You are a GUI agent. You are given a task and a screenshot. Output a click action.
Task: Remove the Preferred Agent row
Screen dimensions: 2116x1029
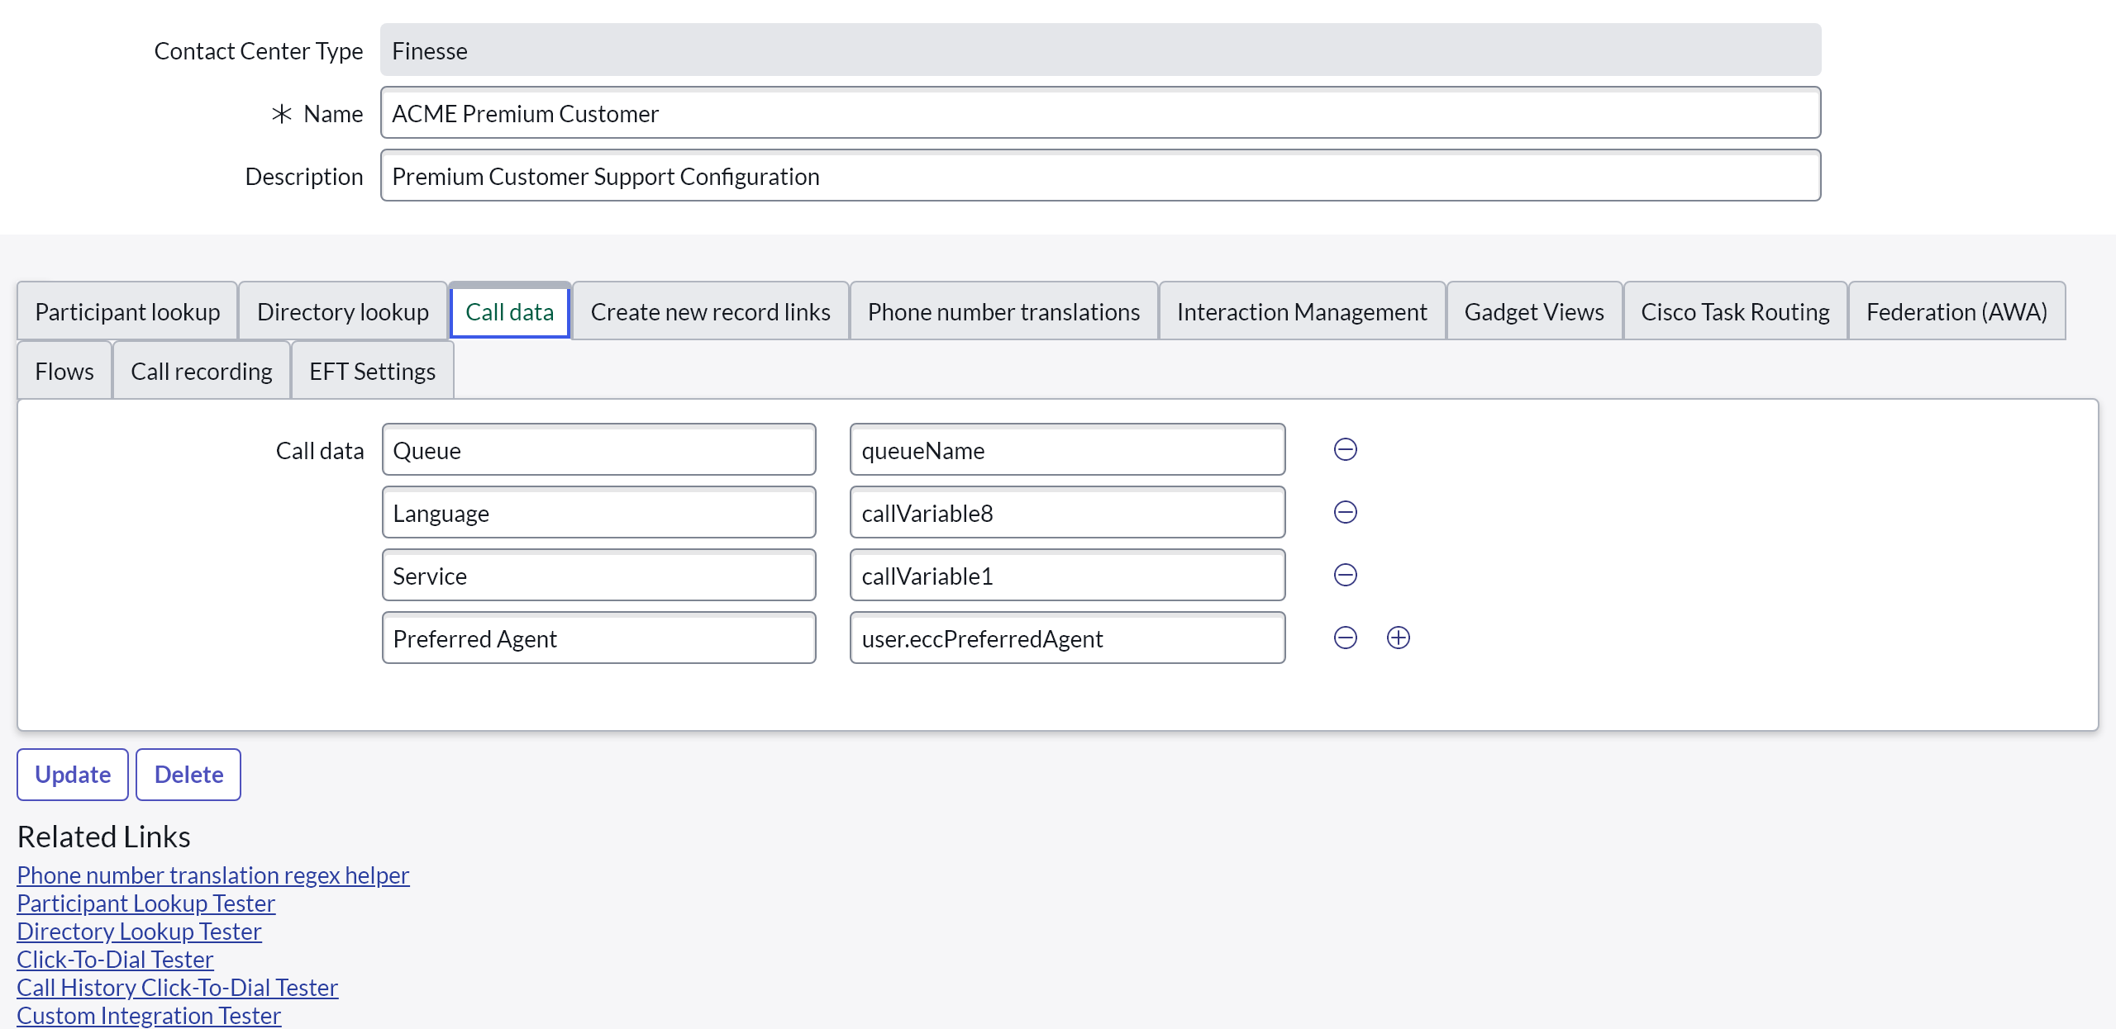(x=1345, y=638)
